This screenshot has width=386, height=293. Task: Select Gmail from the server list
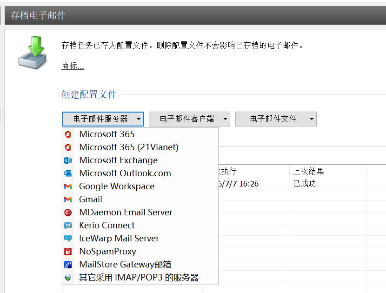tap(140, 199)
